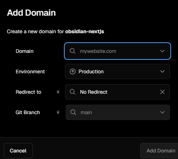This screenshot has width=178, height=159.
Task: Open the Production environment selector
Action: (x=117, y=71)
